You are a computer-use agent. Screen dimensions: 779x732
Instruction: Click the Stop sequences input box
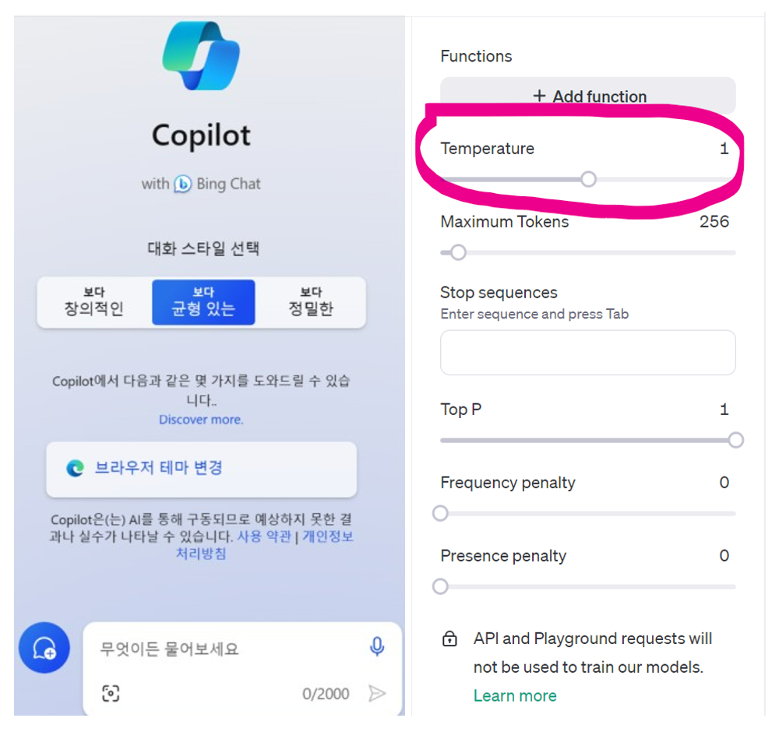(587, 353)
